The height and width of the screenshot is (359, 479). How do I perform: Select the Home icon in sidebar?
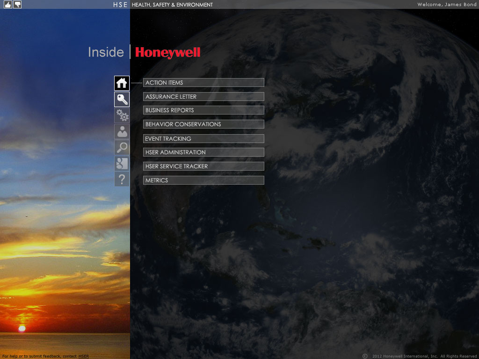point(122,83)
